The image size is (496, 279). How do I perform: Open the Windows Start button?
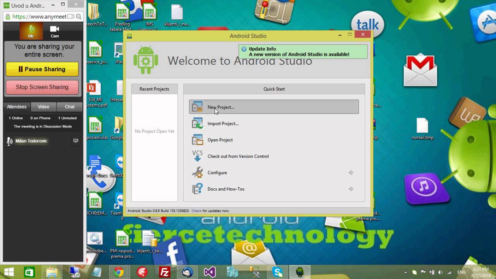pos(9,272)
